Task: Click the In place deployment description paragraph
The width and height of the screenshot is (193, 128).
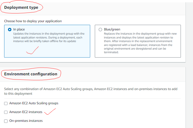Action: point(49,37)
